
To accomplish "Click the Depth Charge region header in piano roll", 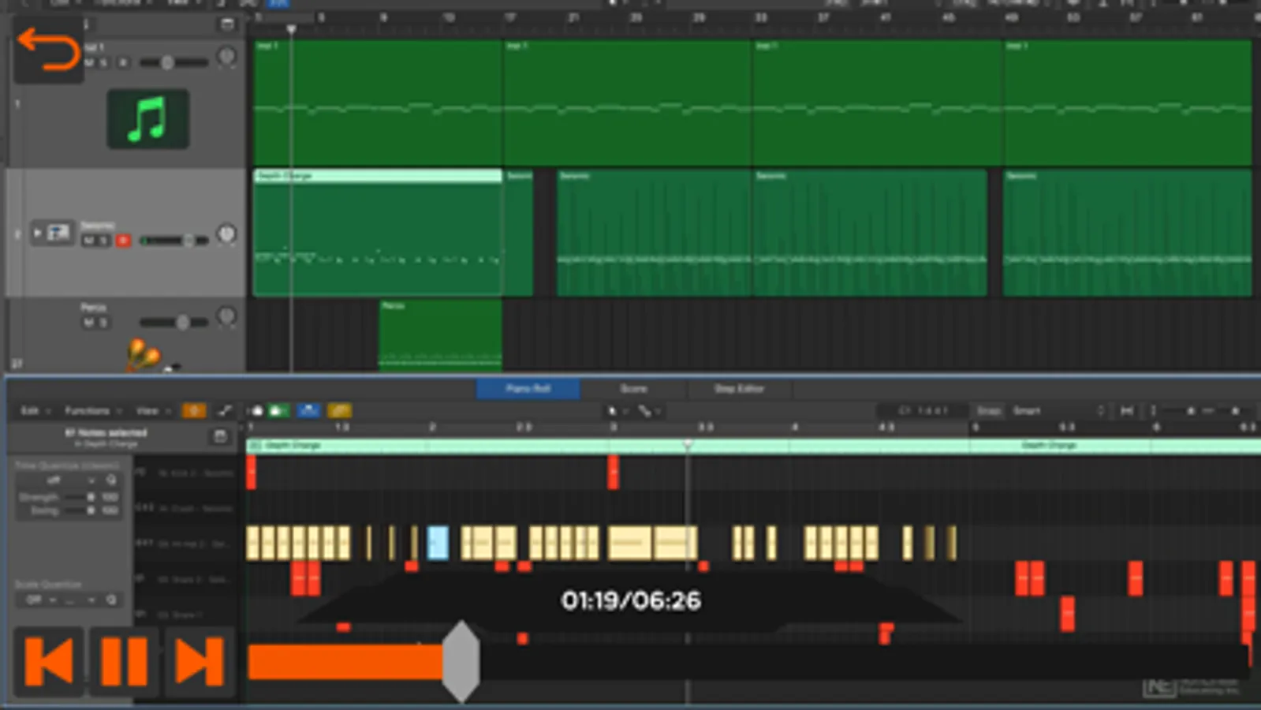I will (x=754, y=446).
